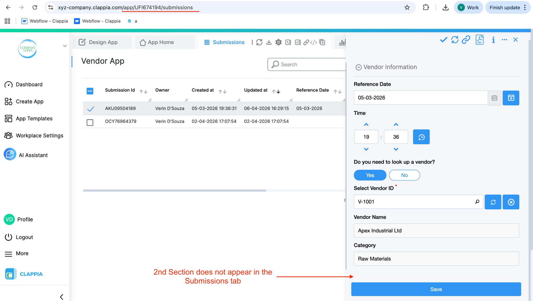Click the Save button
The image size is (533, 301).
(x=436, y=289)
